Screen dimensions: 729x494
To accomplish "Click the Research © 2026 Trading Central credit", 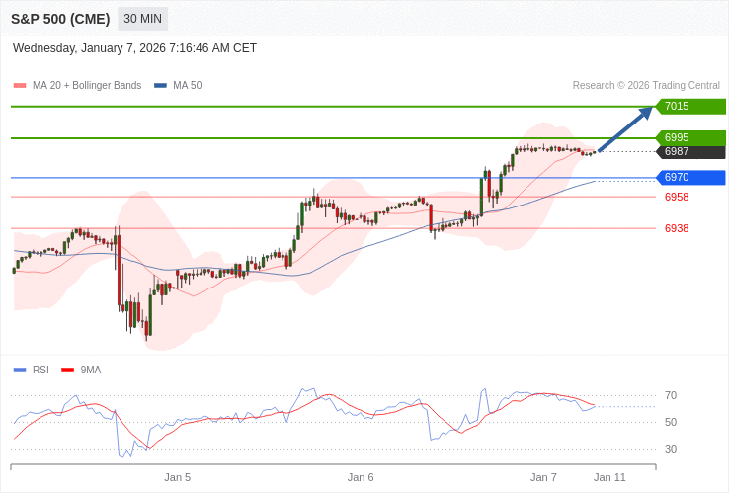I will pyautogui.click(x=646, y=86).
